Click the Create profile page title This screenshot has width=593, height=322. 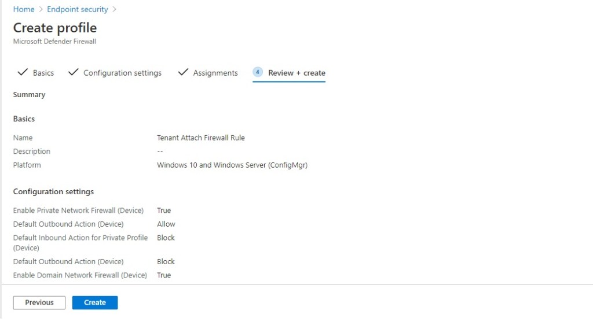point(55,28)
